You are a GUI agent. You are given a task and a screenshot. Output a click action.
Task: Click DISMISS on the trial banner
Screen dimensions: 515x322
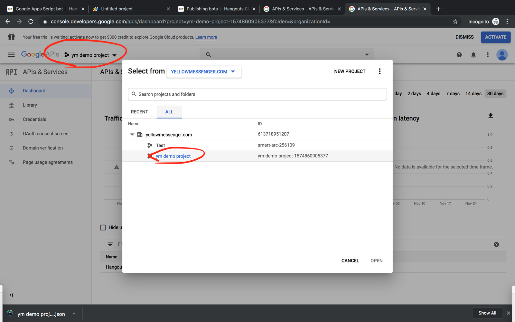tap(464, 37)
